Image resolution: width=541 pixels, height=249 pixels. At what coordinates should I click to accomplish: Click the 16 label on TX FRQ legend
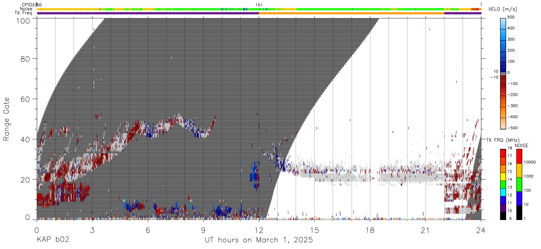pyautogui.click(x=510, y=163)
